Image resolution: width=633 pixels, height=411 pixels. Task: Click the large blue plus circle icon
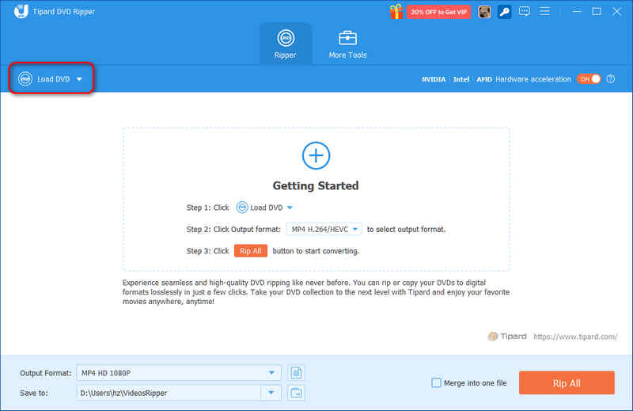(x=316, y=155)
